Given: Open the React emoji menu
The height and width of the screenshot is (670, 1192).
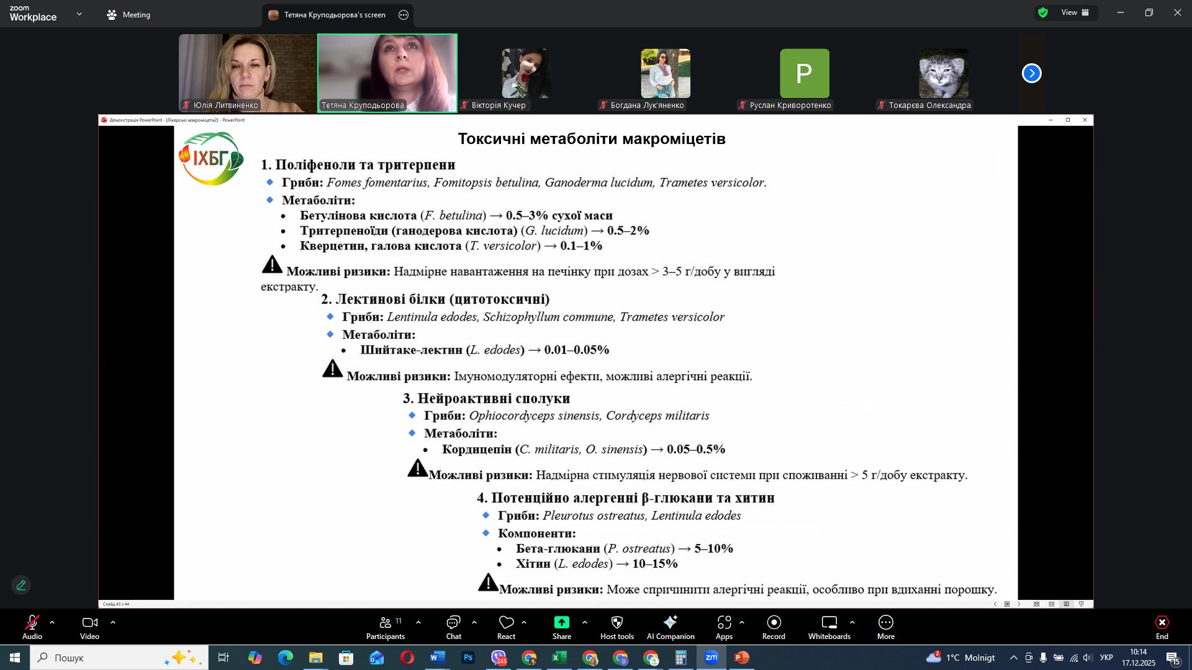Looking at the screenshot, I should tap(506, 627).
